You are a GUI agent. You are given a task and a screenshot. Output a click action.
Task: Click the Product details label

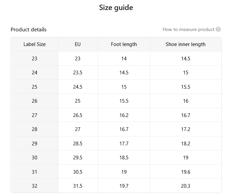[29, 30]
